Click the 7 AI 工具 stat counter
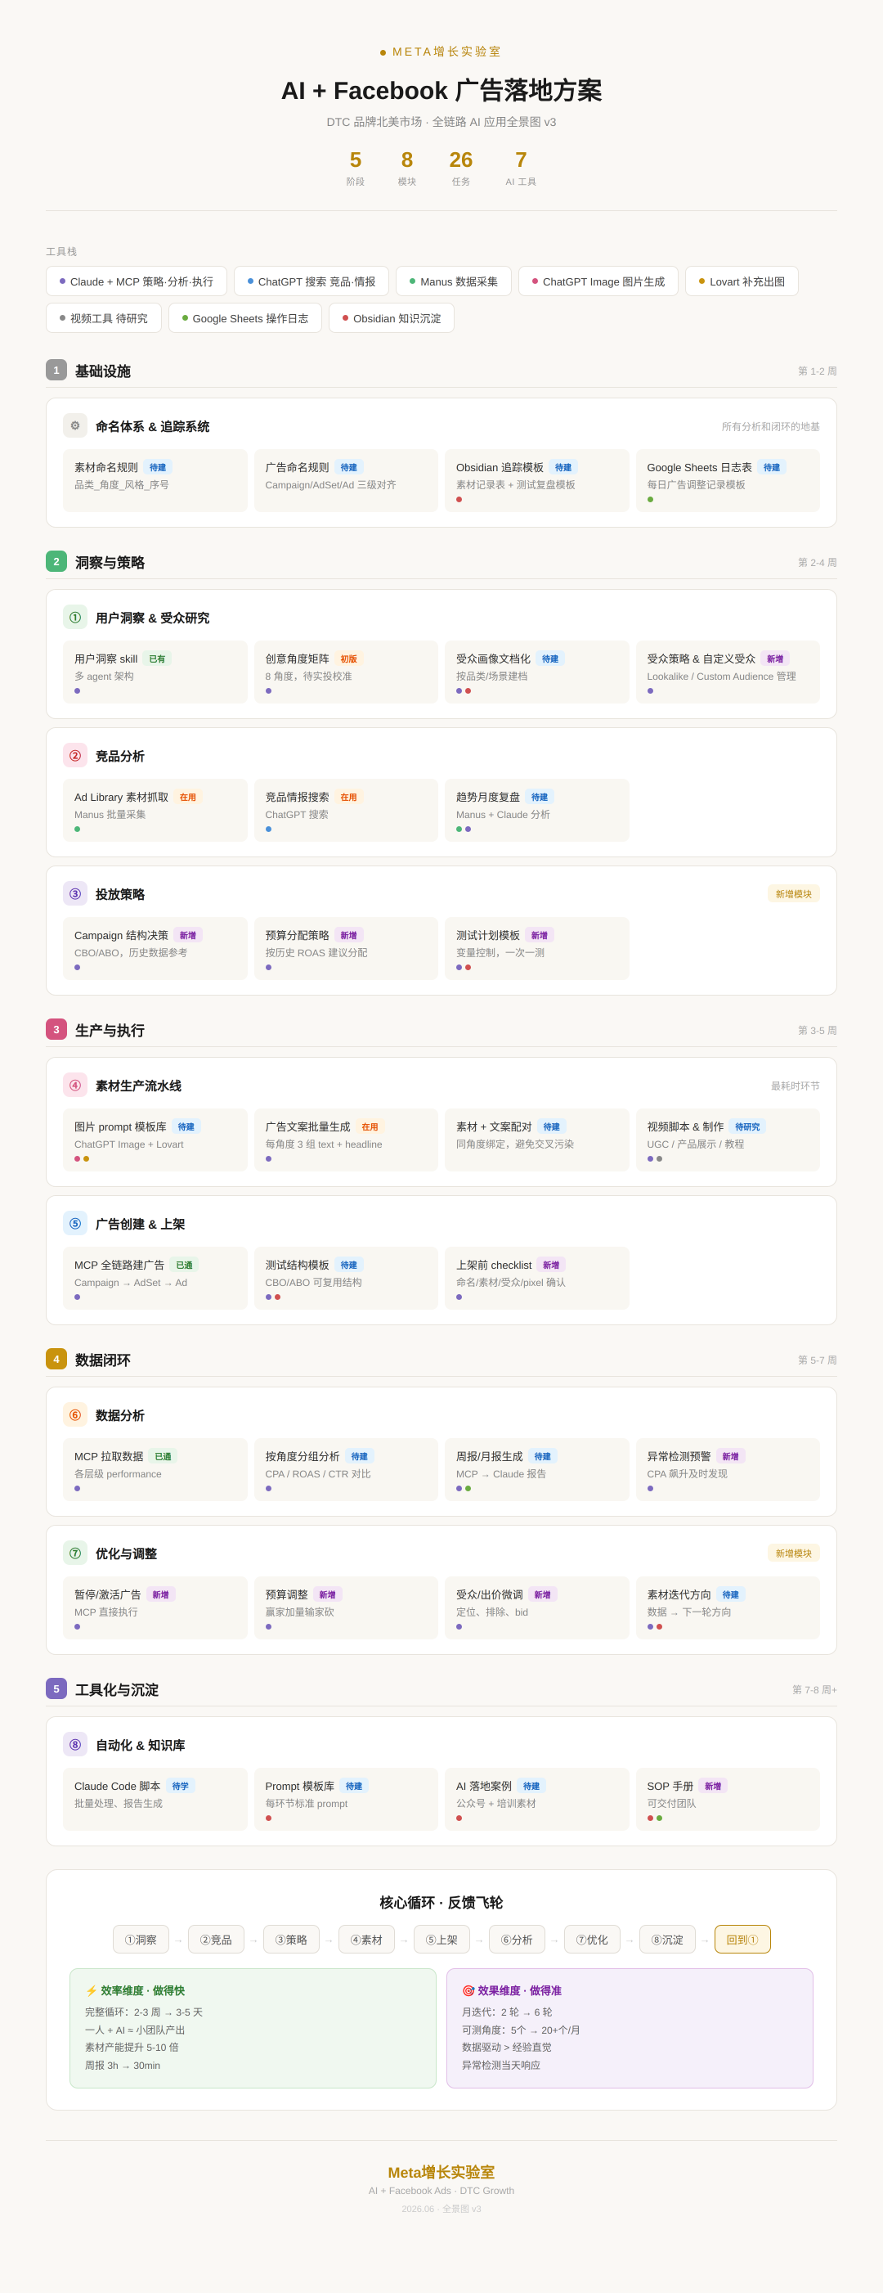 521,168
